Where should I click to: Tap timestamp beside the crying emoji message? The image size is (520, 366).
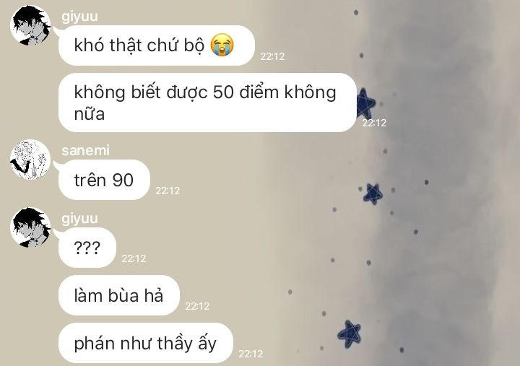[272, 56]
